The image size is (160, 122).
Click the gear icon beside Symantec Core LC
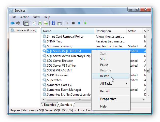pos(44,85)
